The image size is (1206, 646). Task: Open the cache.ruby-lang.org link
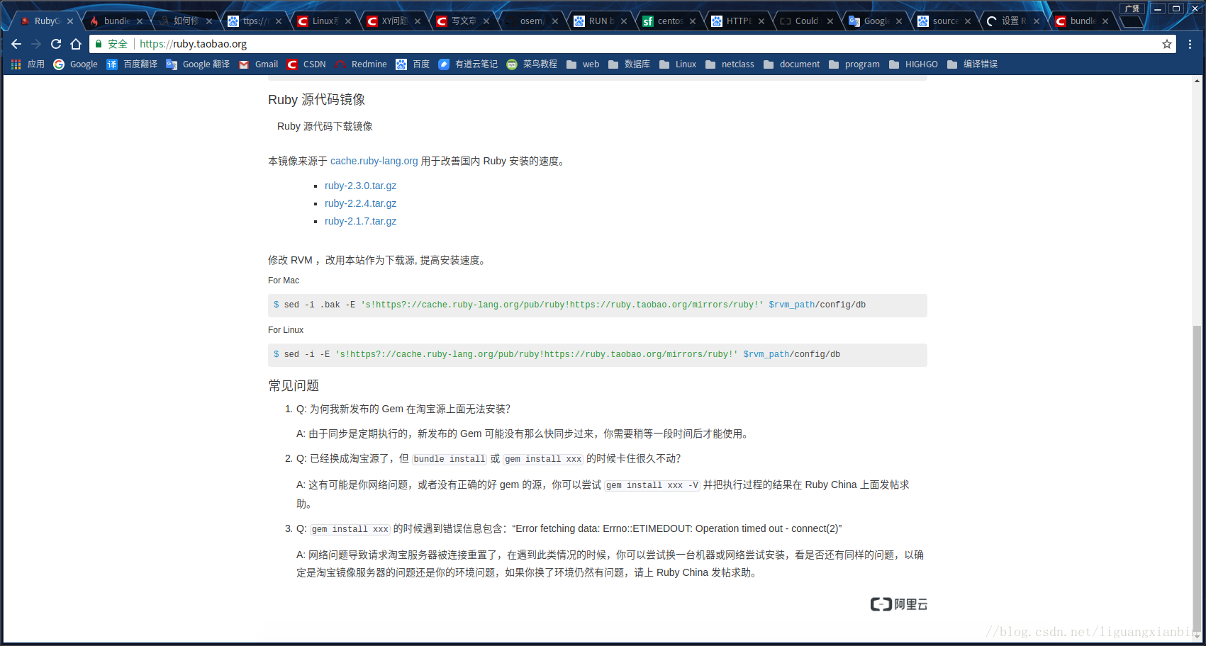(x=374, y=161)
